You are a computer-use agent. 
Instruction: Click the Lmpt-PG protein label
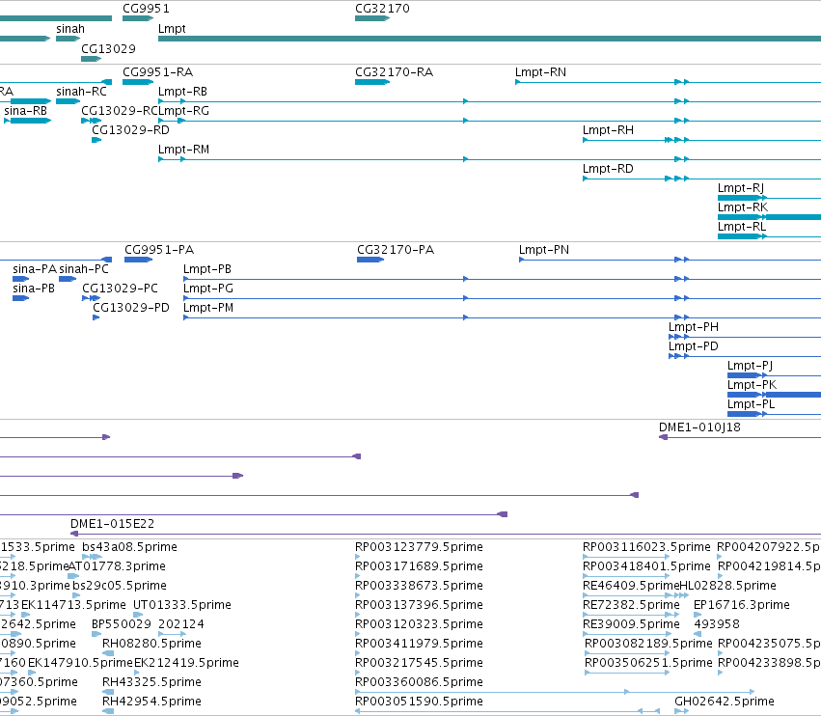point(208,289)
